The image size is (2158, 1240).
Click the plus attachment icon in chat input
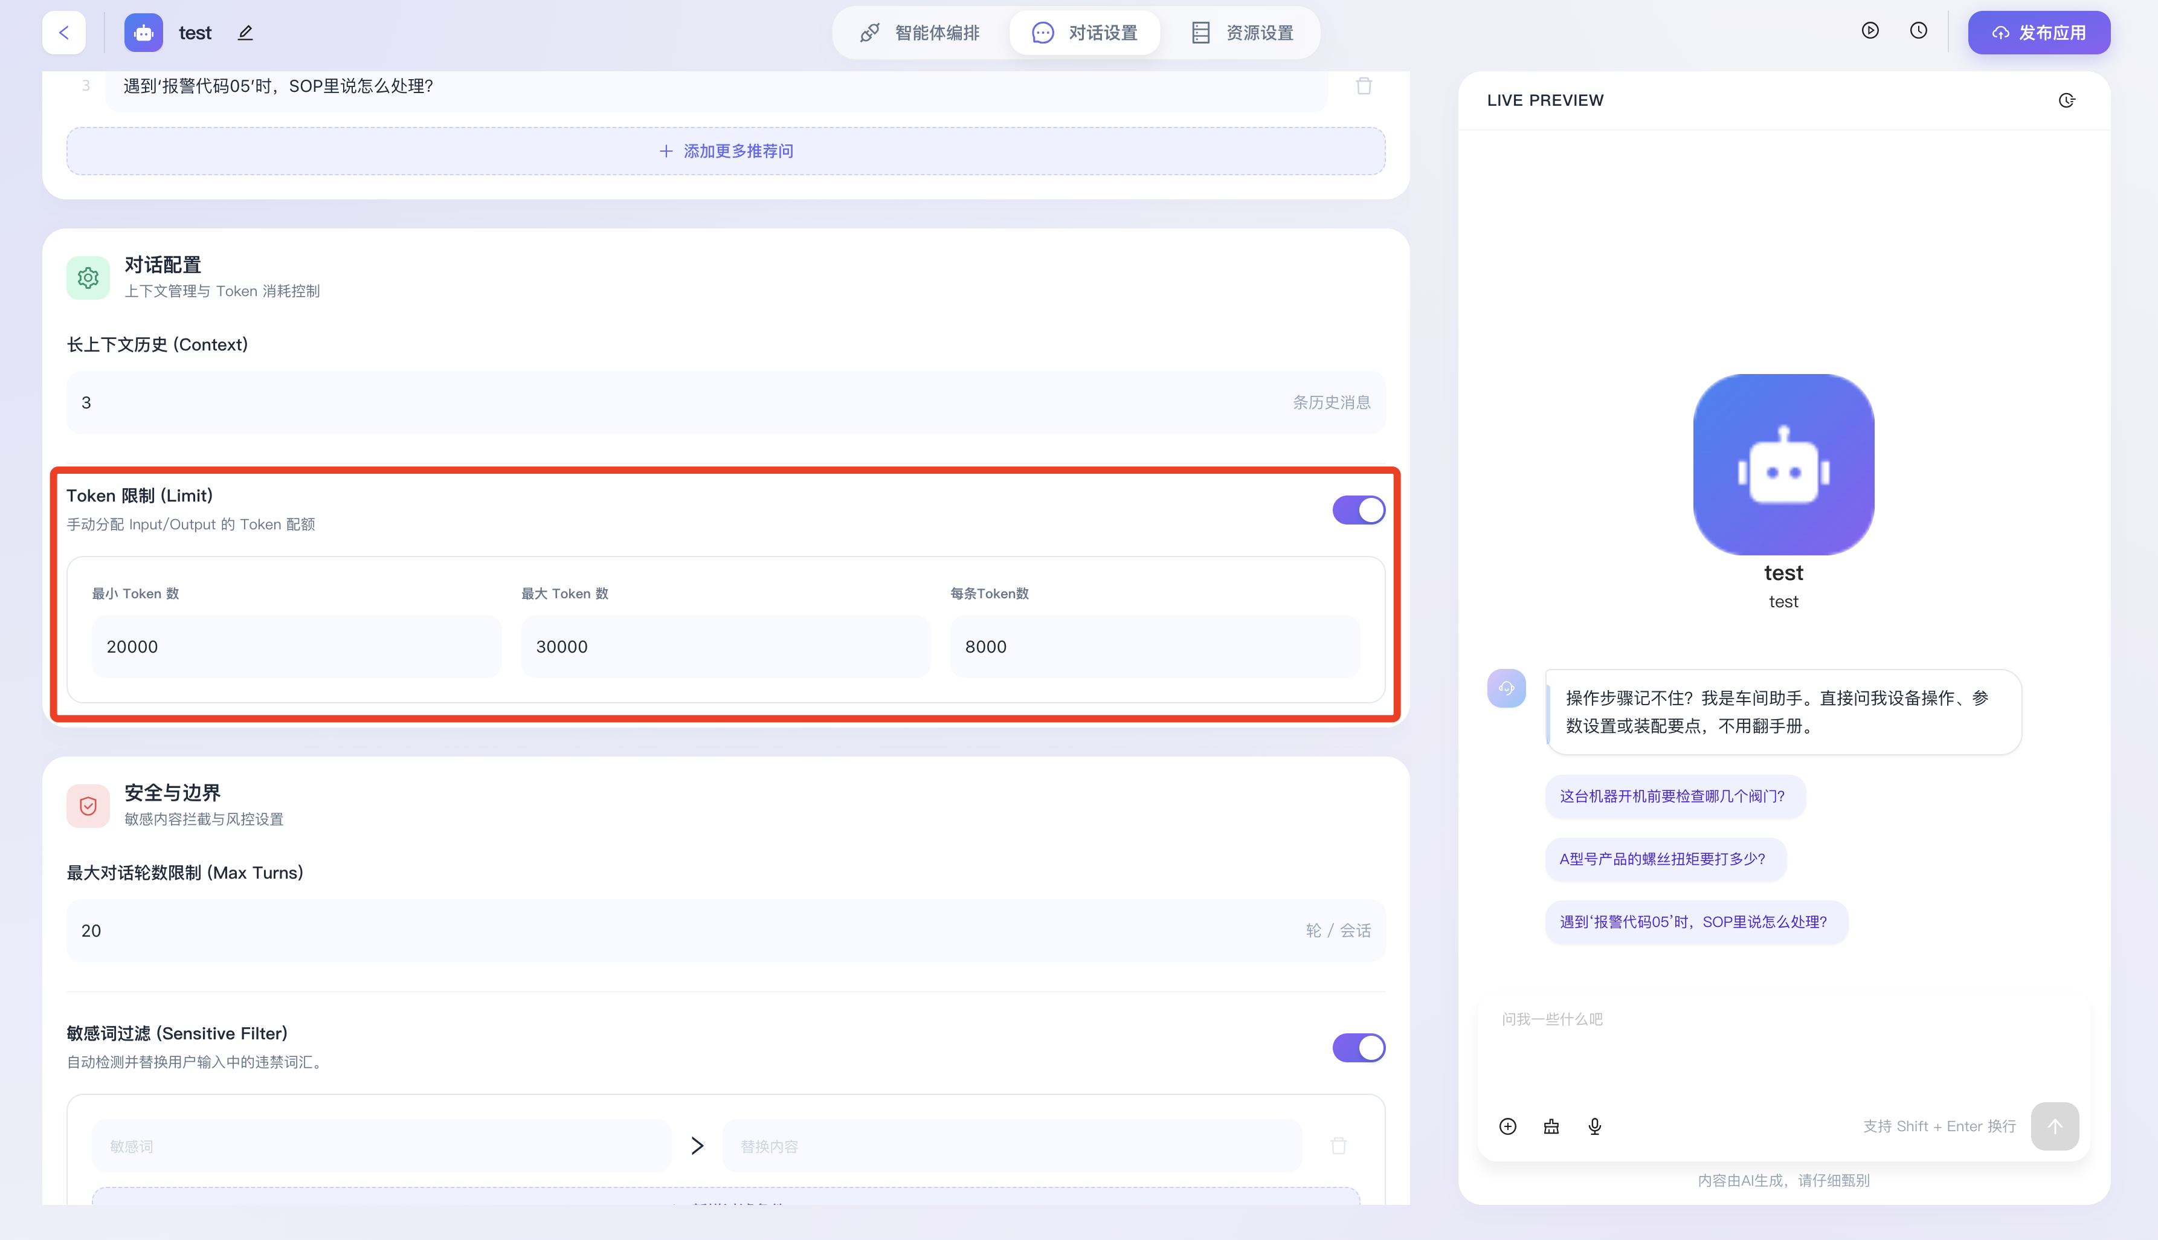(1507, 1126)
